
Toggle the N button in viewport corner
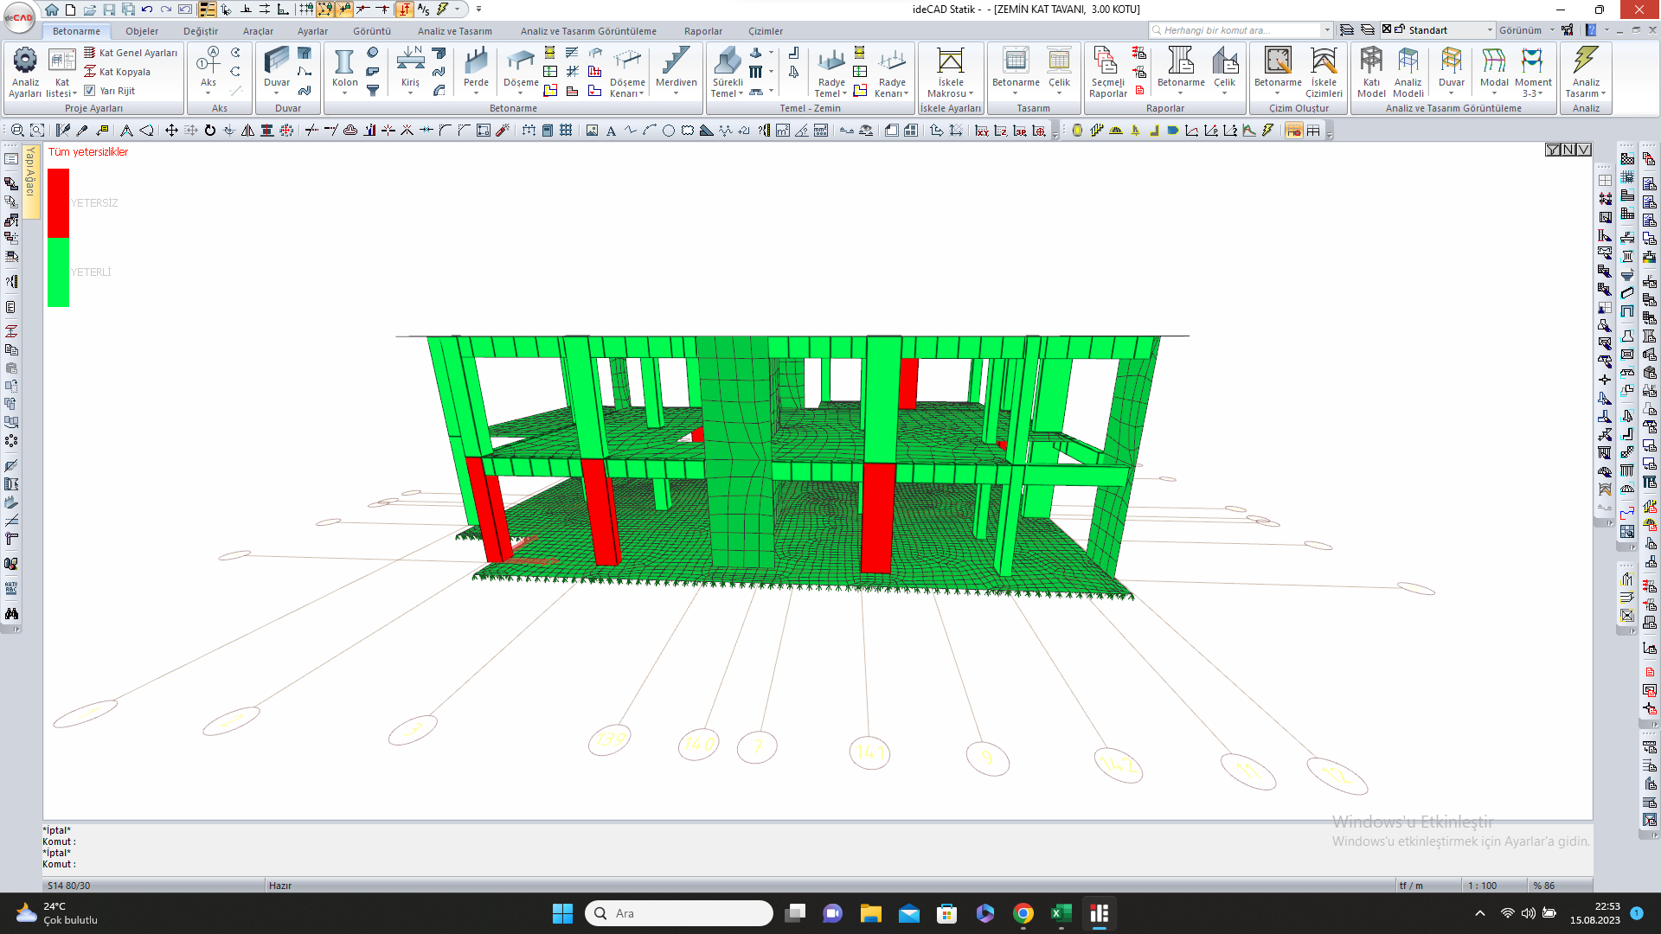(x=1568, y=150)
